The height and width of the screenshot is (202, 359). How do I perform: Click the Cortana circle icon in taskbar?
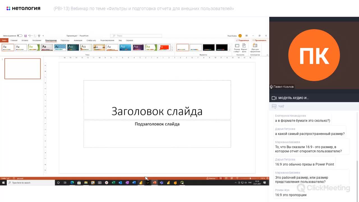click(58, 183)
